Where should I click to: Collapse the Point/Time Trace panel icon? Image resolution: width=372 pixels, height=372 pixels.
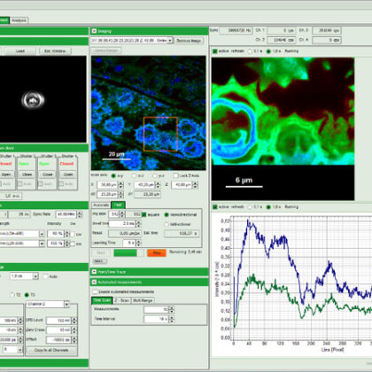pos(94,272)
